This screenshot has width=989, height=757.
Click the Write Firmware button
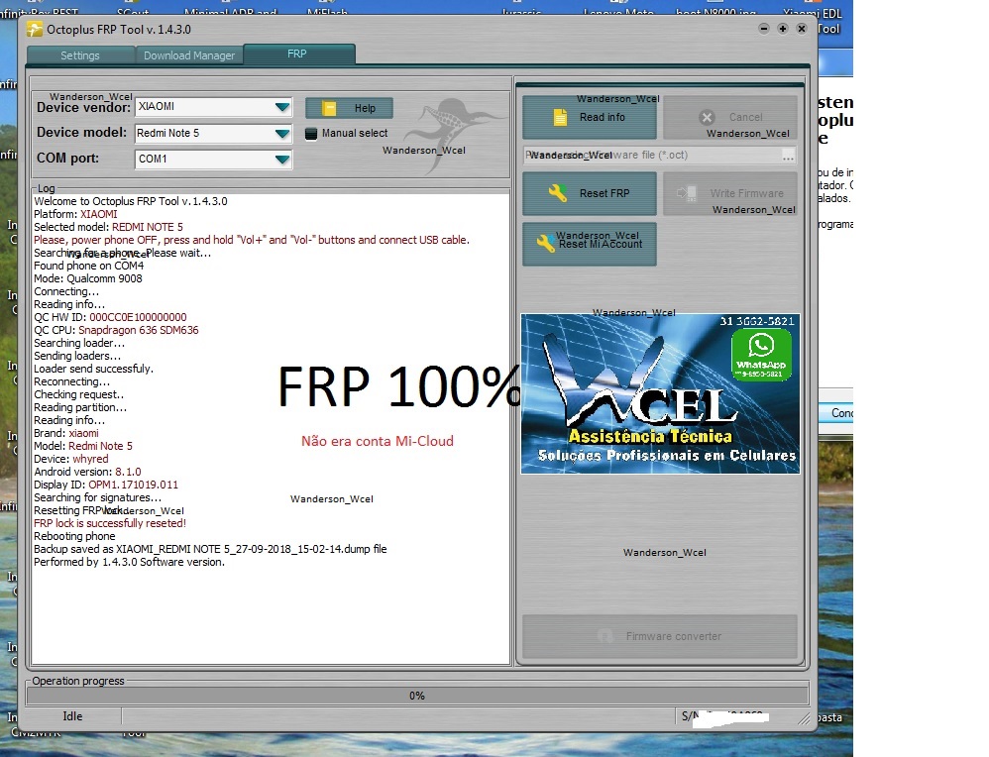(x=730, y=193)
